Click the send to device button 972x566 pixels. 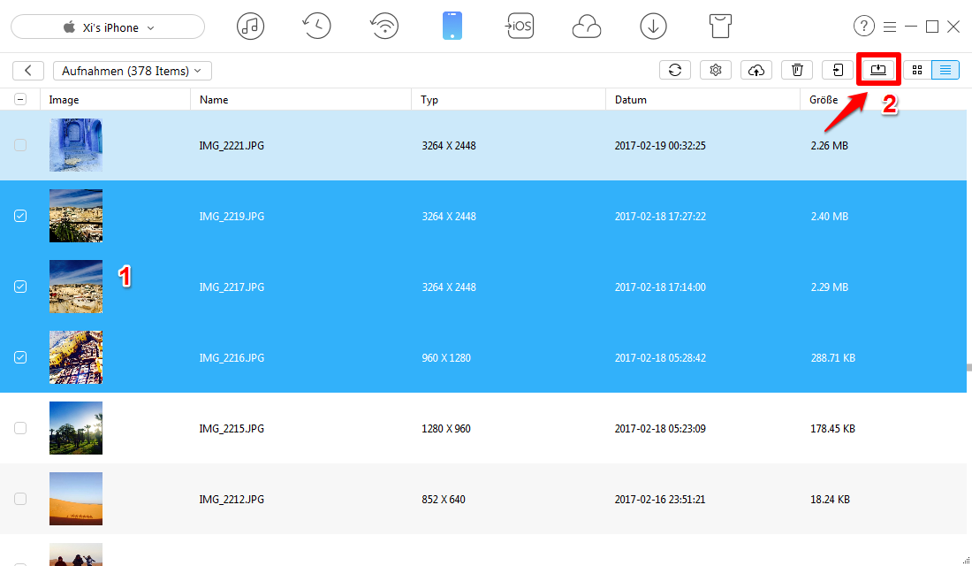[x=838, y=70]
